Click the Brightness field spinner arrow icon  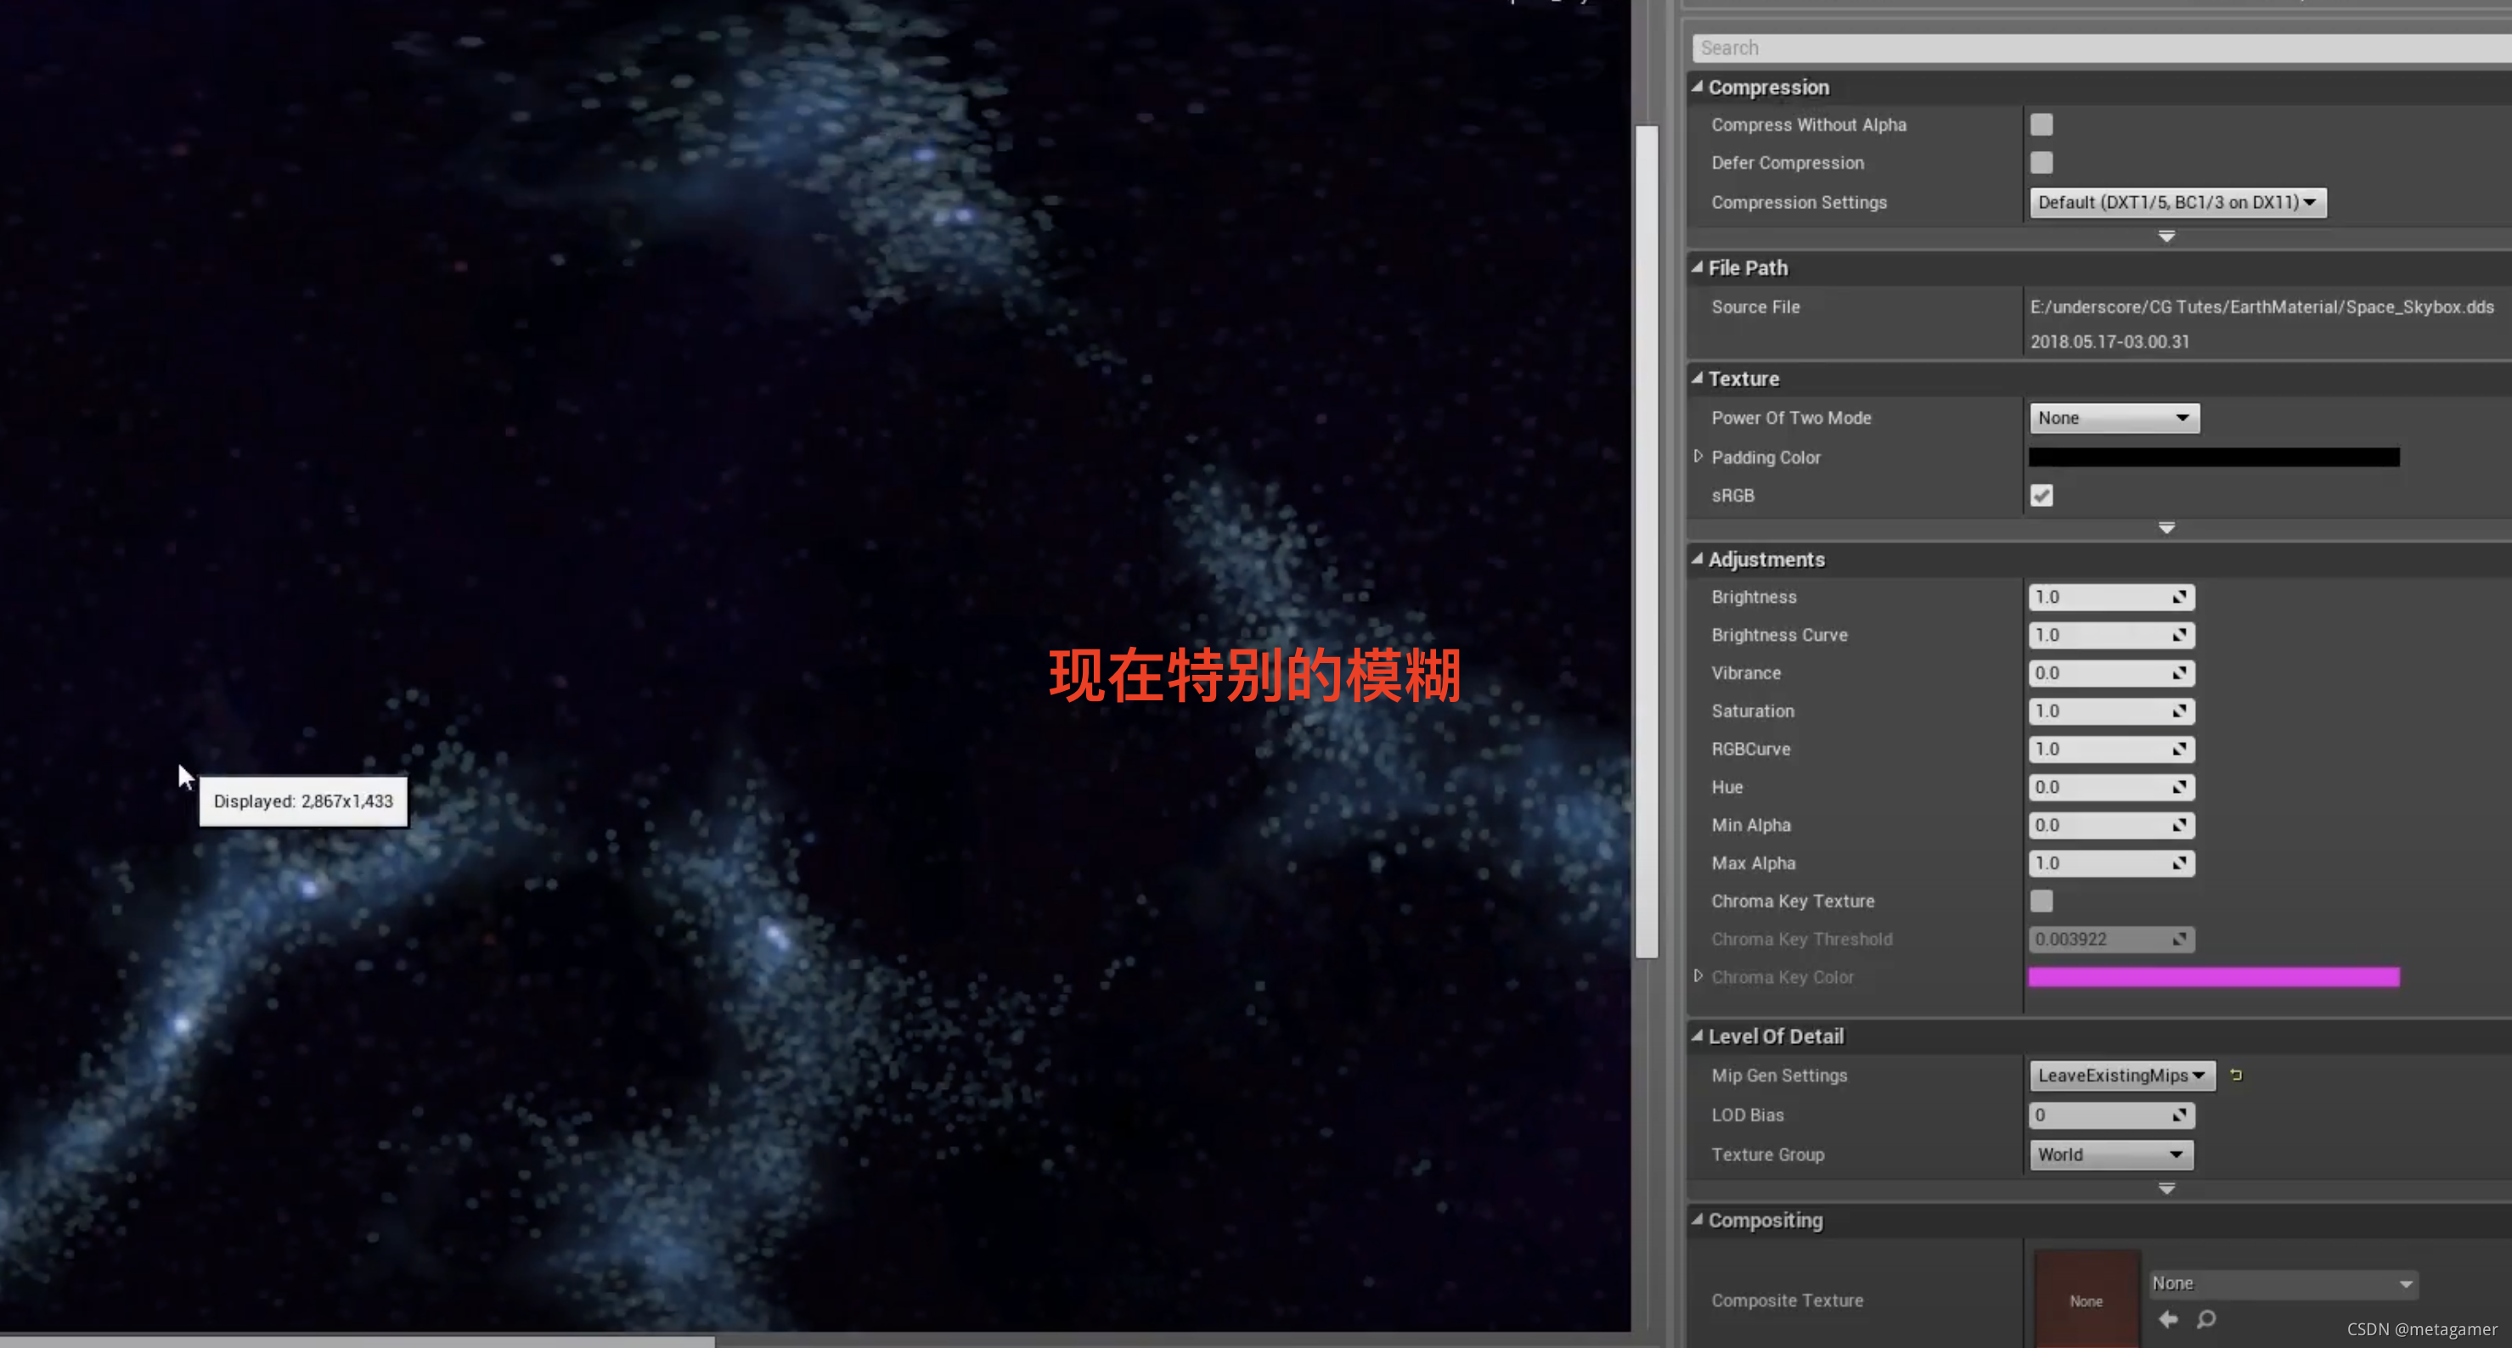(2178, 597)
